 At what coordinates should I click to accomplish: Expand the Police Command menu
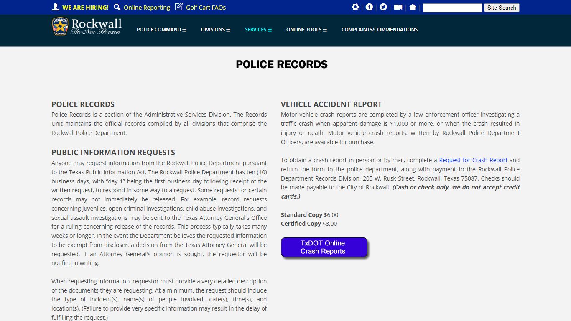161,30
